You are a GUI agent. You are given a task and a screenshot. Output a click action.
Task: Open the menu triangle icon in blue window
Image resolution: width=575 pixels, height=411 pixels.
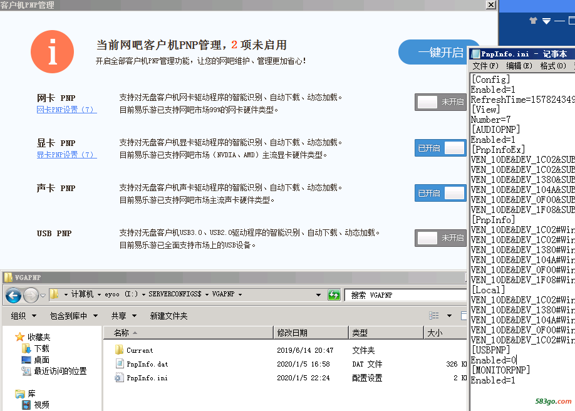coord(546,21)
